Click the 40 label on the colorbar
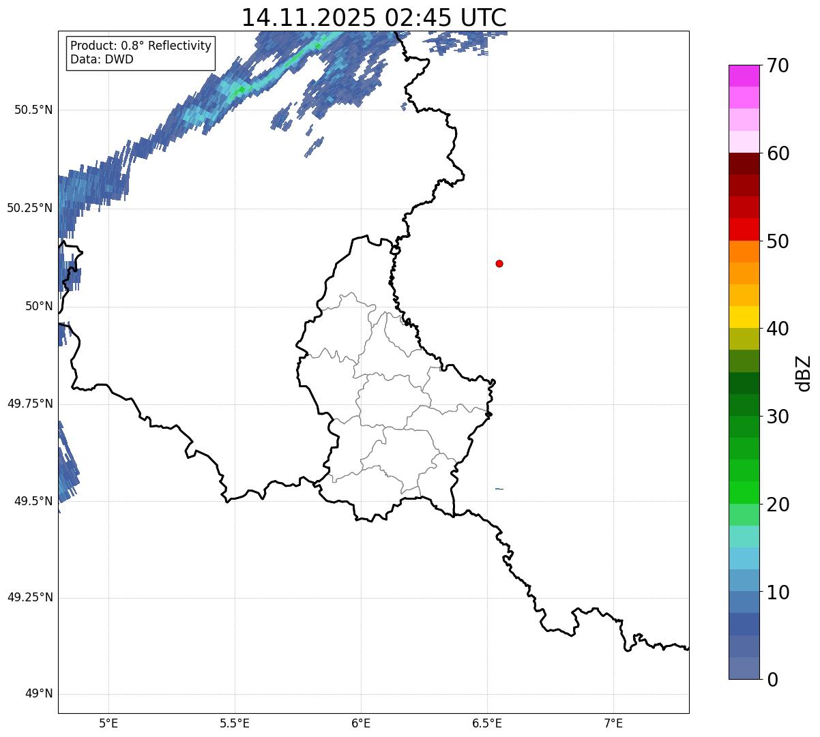Image resolution: width=820 pixels, height=737 pixels. pos(778,329)
